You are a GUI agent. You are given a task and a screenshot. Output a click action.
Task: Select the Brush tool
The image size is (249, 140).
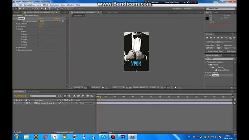[54, 9]
